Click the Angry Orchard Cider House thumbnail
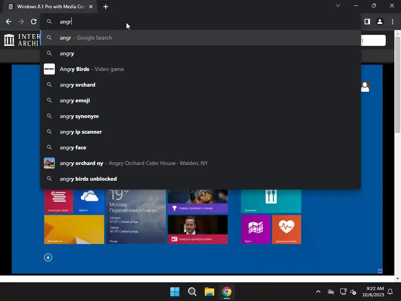401x301 pixels. (x=49, y=163)
